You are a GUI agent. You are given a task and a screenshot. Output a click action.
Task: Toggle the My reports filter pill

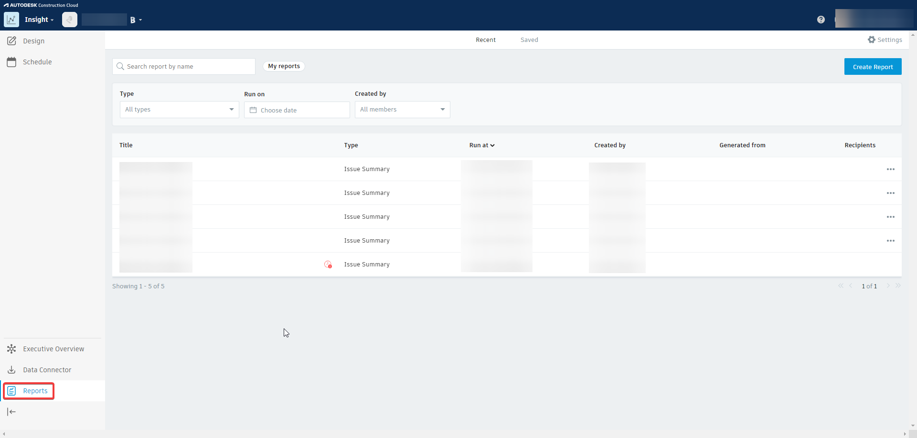(284, 66)
